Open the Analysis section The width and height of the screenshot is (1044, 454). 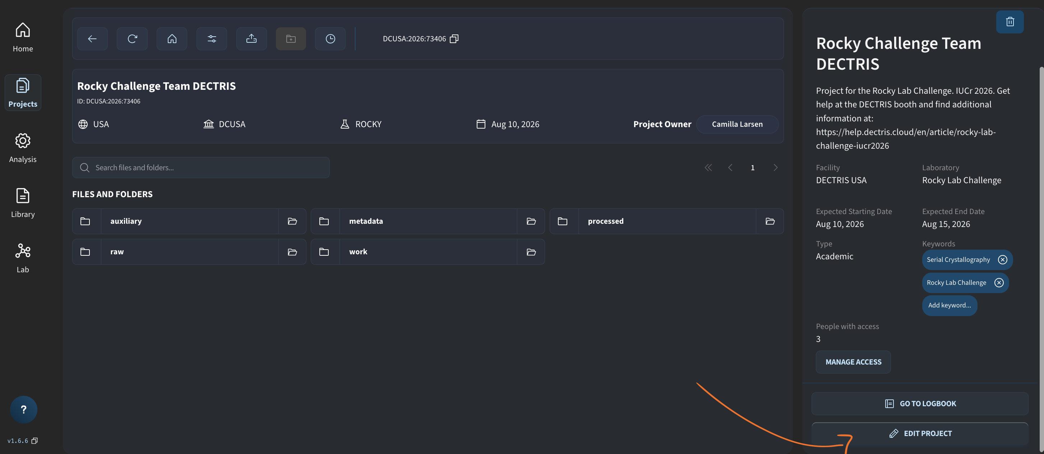click(x=23, y=148)
